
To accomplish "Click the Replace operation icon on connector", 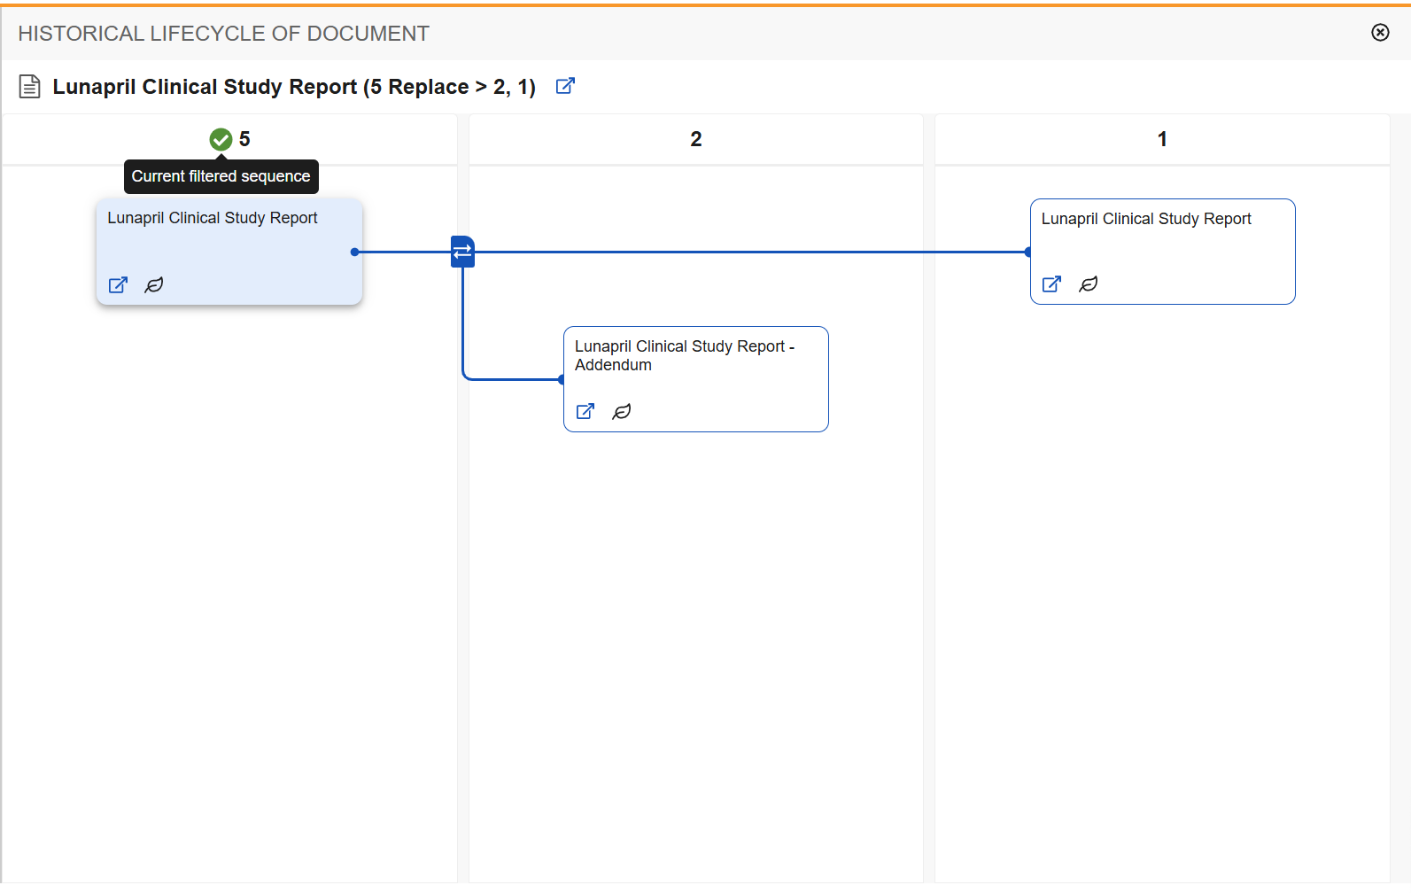I will pos(462,252).
